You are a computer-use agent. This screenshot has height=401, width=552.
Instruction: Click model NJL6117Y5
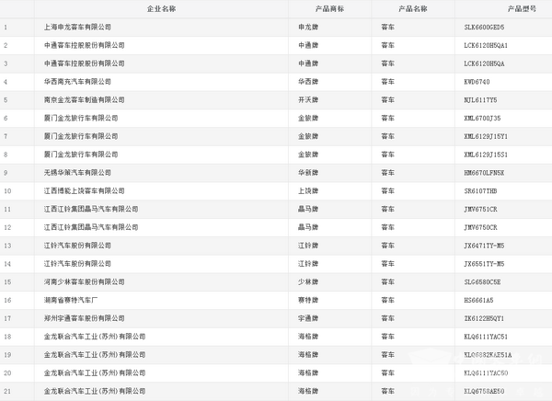(x=481, y=99)
